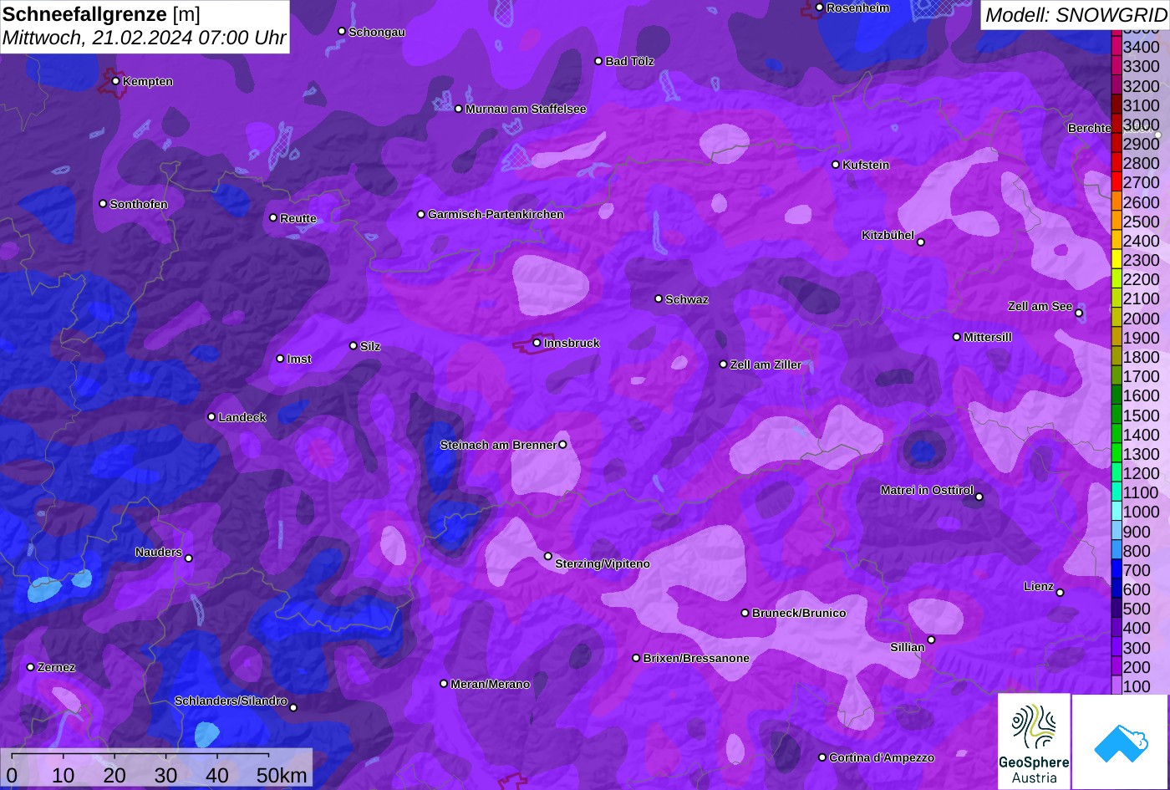Pick the Landeck city marker dot
This screenshot has width=1170, height=790.
[211, 417]
